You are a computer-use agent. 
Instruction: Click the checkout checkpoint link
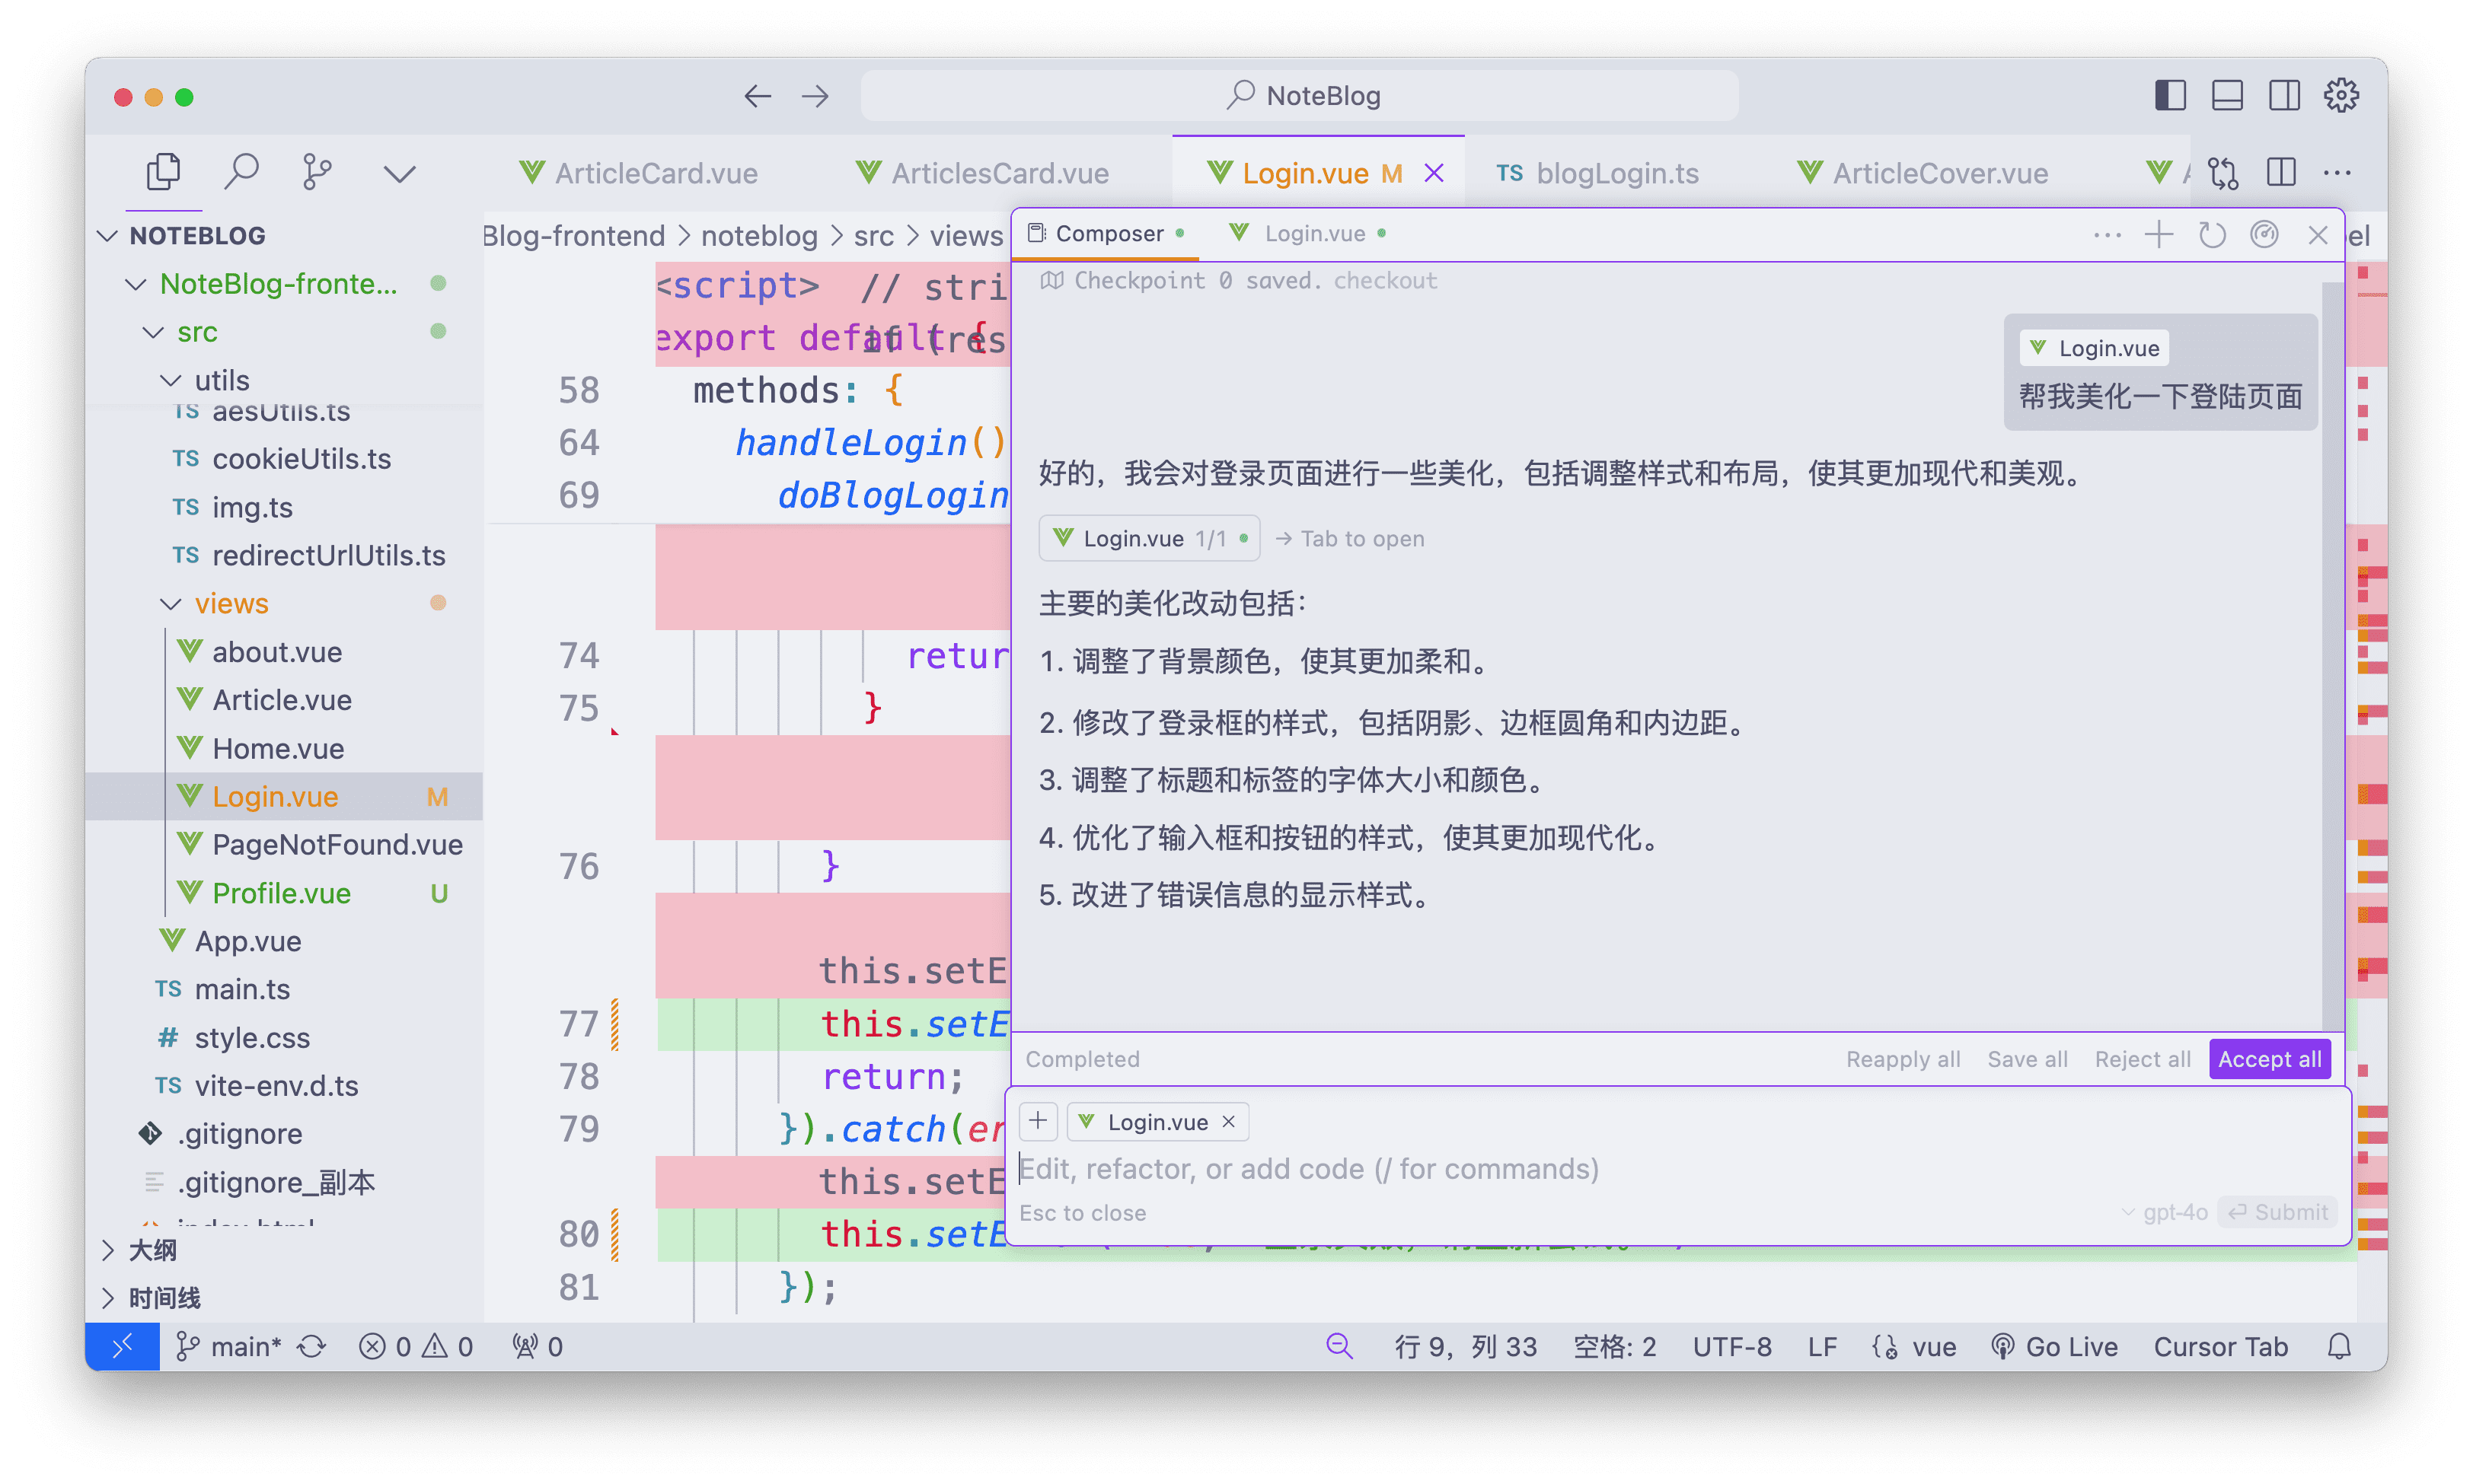point(1384,280)
